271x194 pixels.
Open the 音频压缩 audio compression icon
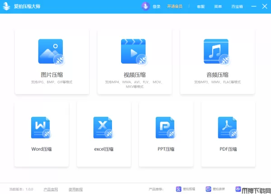click(x=217, y=52)
